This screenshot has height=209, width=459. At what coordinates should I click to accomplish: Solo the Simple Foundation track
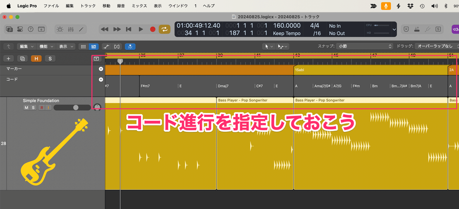pos(33,108)
